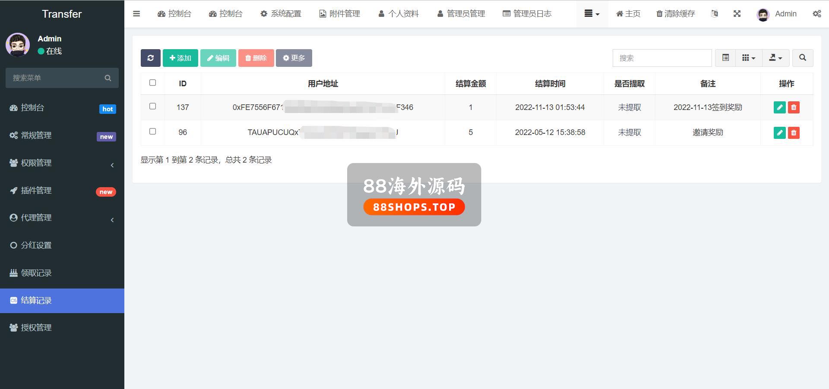The width and height of the screenshot is (829, 389).
Task: Open the language switch icon
Action: tap(715, 14)
